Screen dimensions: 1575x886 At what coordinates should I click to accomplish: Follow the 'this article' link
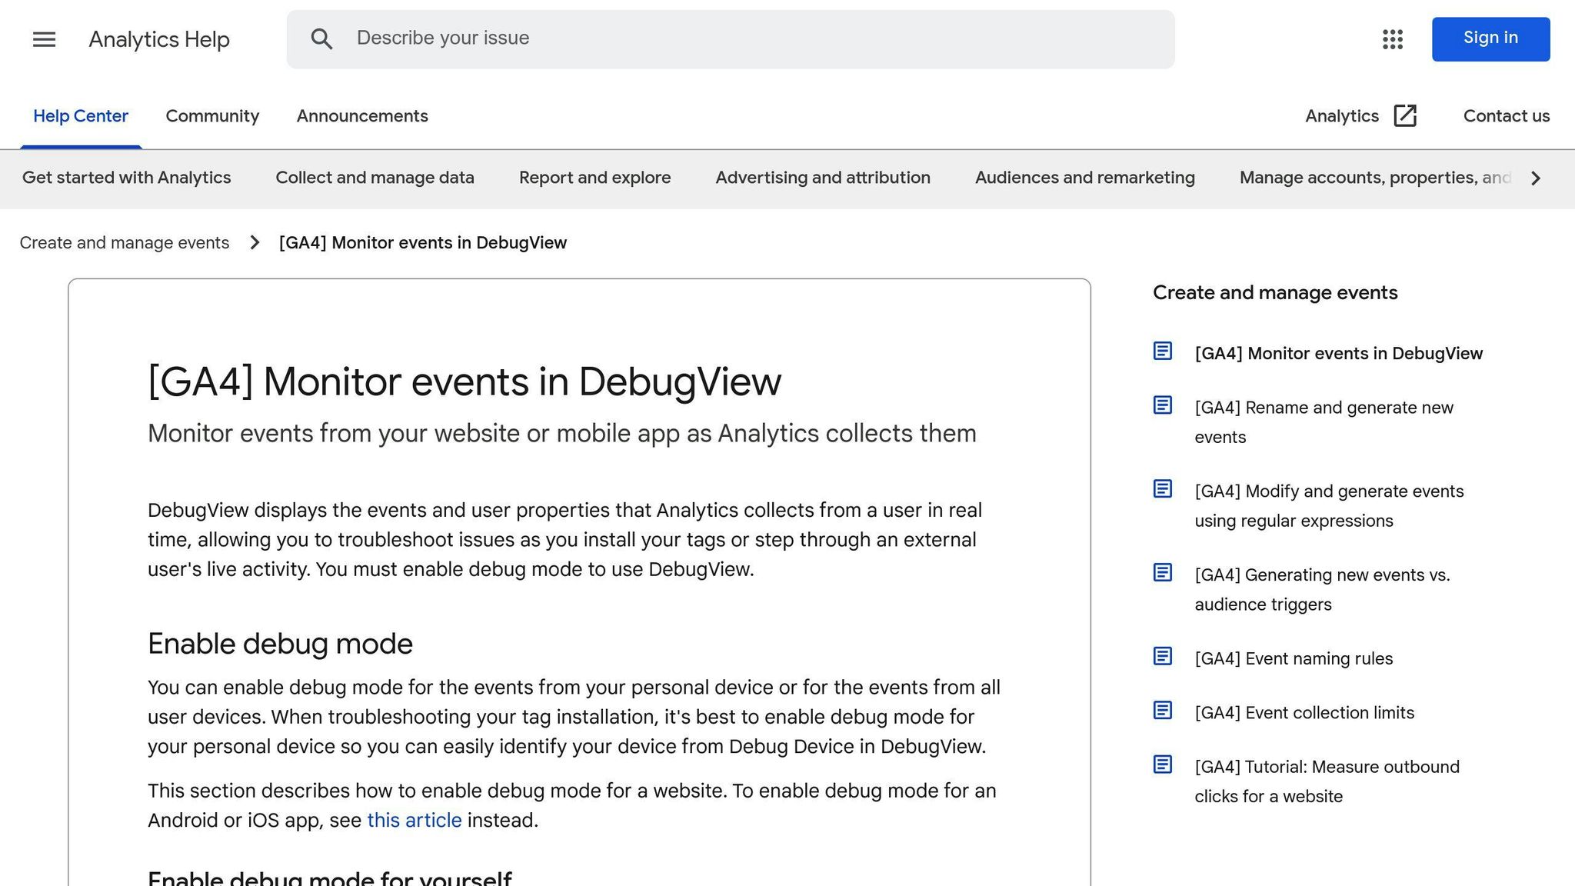(414, 821)
